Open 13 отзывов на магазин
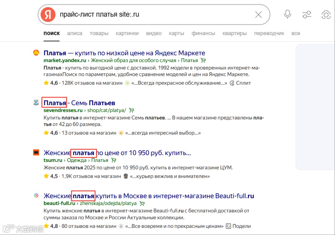Viewport: 335px width, 235px height. click(89, 133)
